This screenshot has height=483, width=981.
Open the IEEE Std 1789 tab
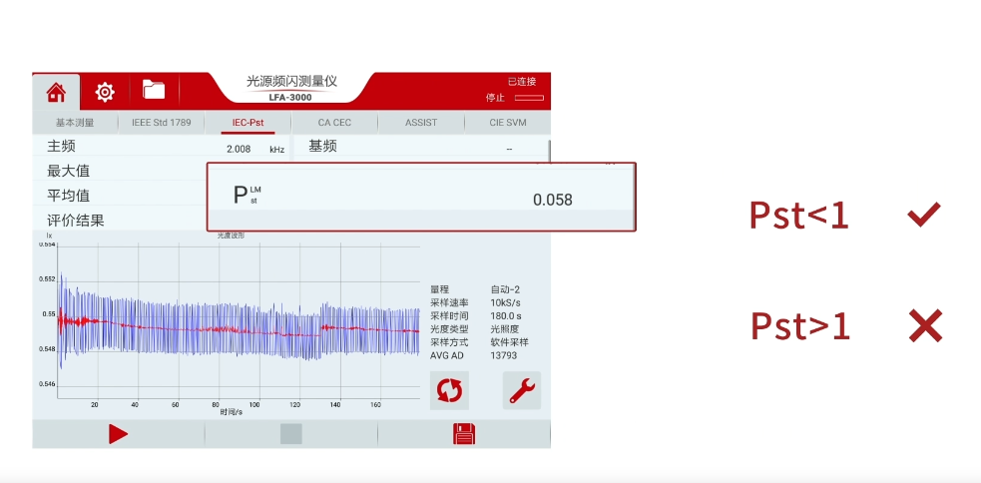(161, 123)
